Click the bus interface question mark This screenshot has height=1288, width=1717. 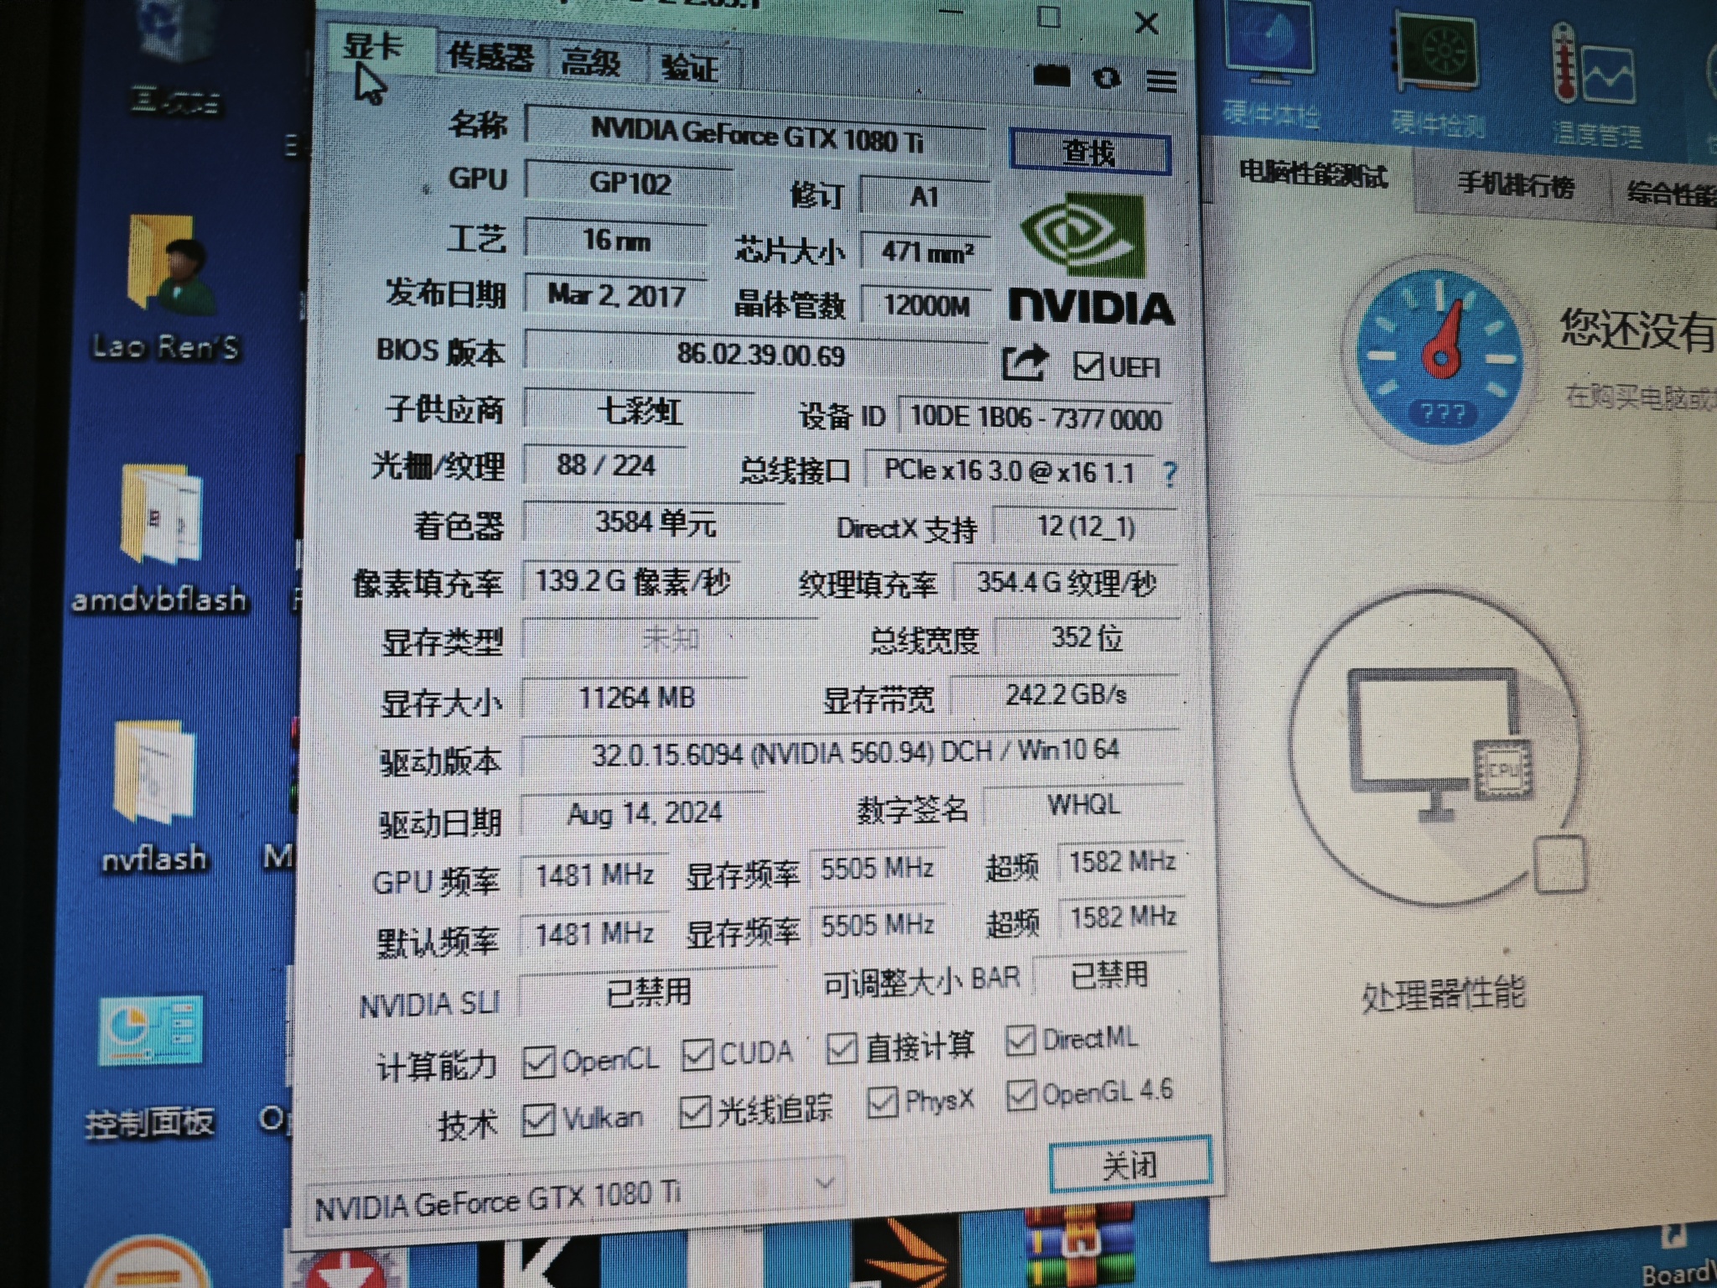click(1170, 475)
